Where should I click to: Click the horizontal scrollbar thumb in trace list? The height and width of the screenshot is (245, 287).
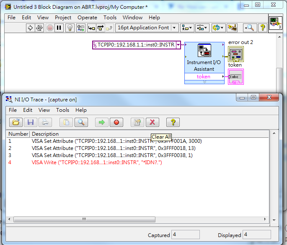[84, 219]
